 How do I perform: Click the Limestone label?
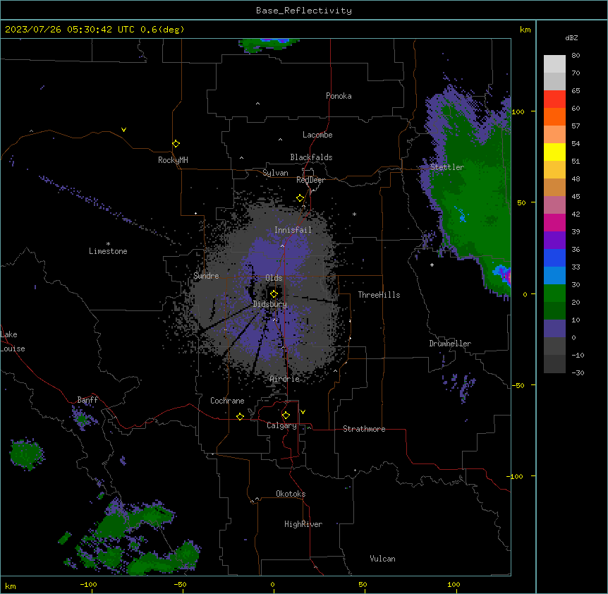108,251
